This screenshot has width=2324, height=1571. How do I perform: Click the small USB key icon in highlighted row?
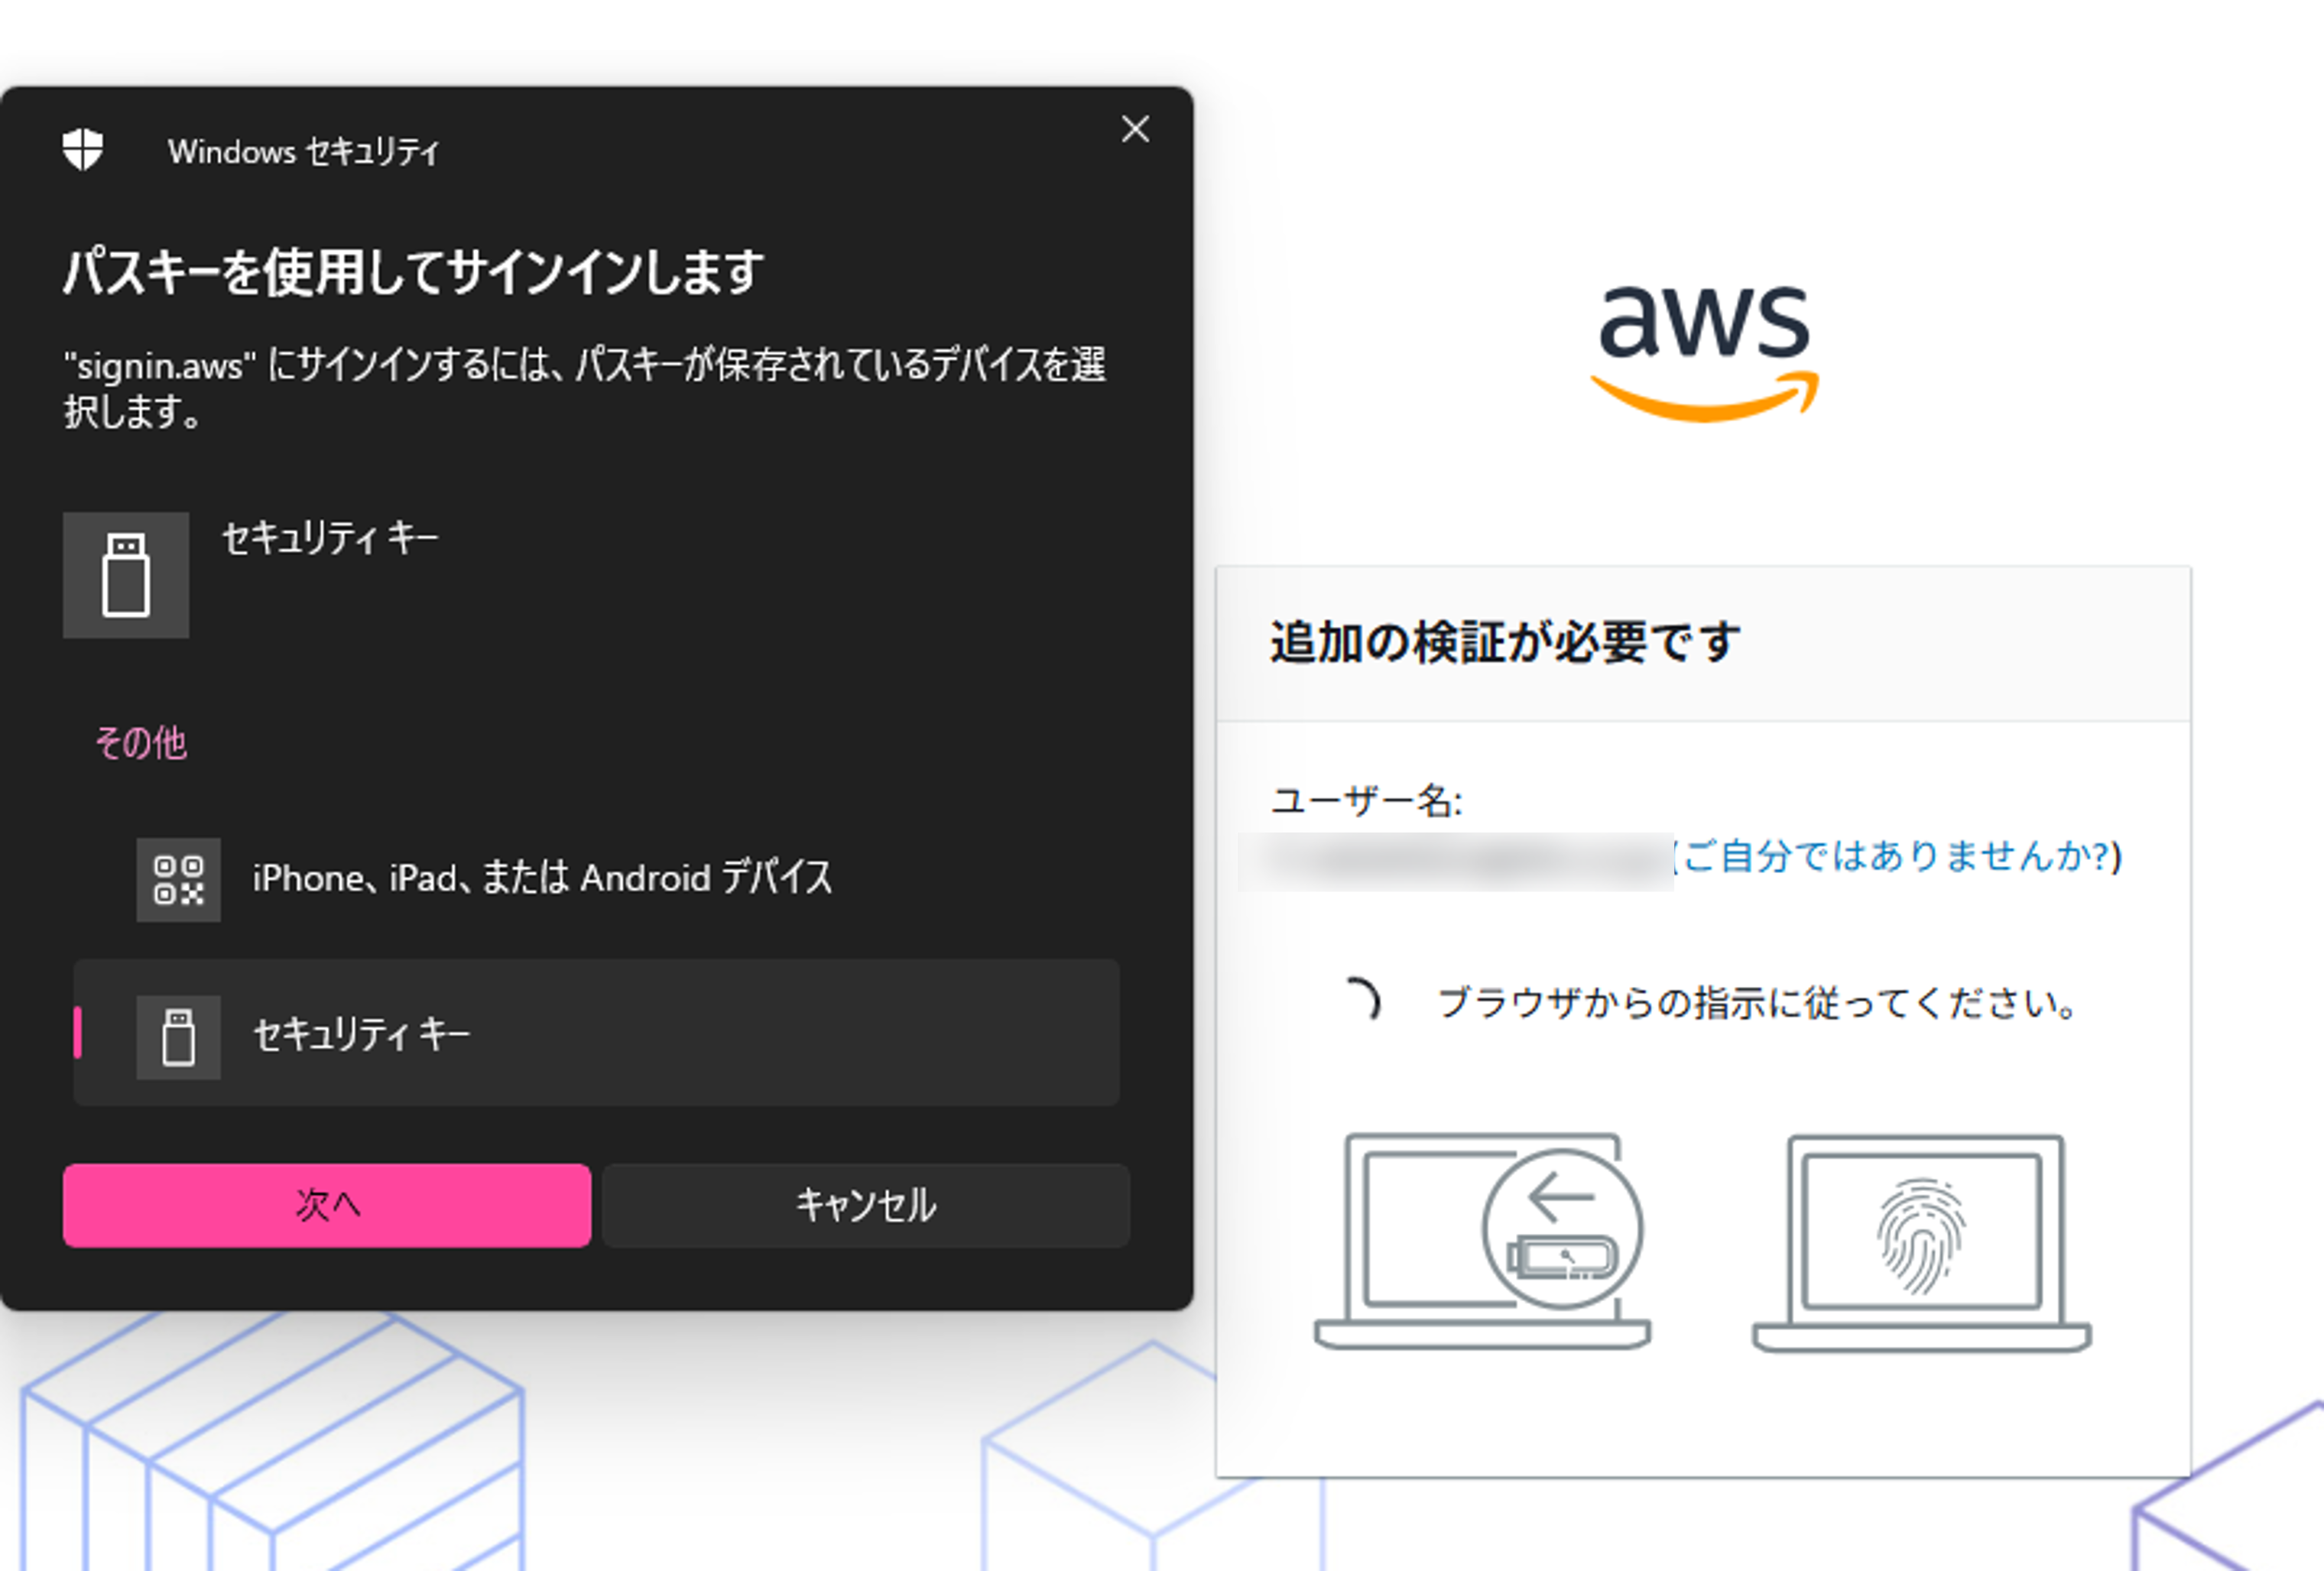178,1037
